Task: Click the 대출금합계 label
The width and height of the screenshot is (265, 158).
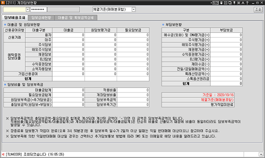Action: tap(28, 90)
